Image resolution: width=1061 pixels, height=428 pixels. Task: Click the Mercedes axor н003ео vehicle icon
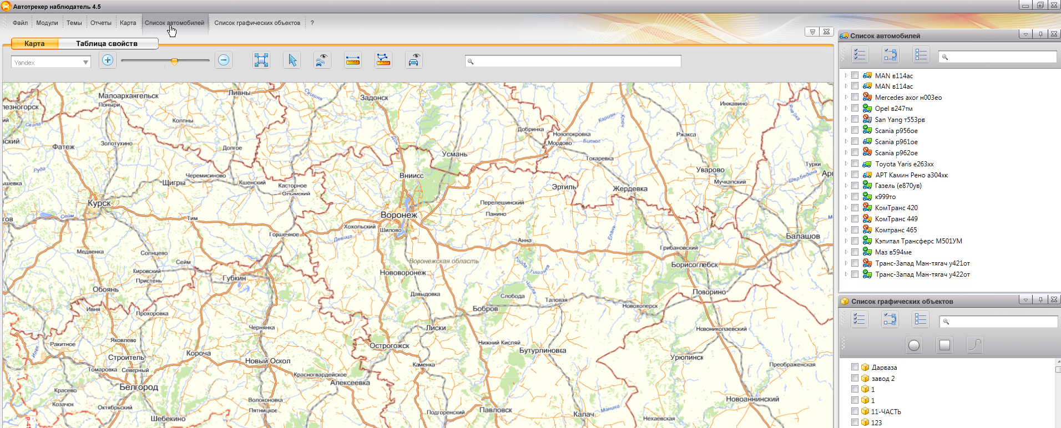867,97
